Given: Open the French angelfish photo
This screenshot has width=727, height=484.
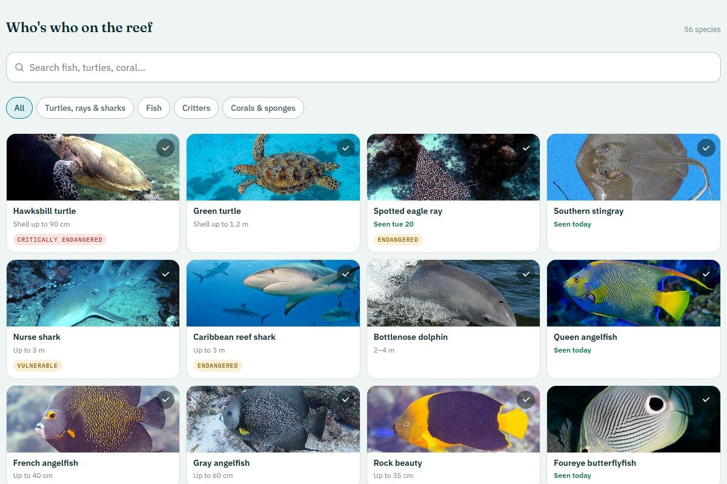Looking at the screenshot, I should pyautogui.click(x=93, y=419).
